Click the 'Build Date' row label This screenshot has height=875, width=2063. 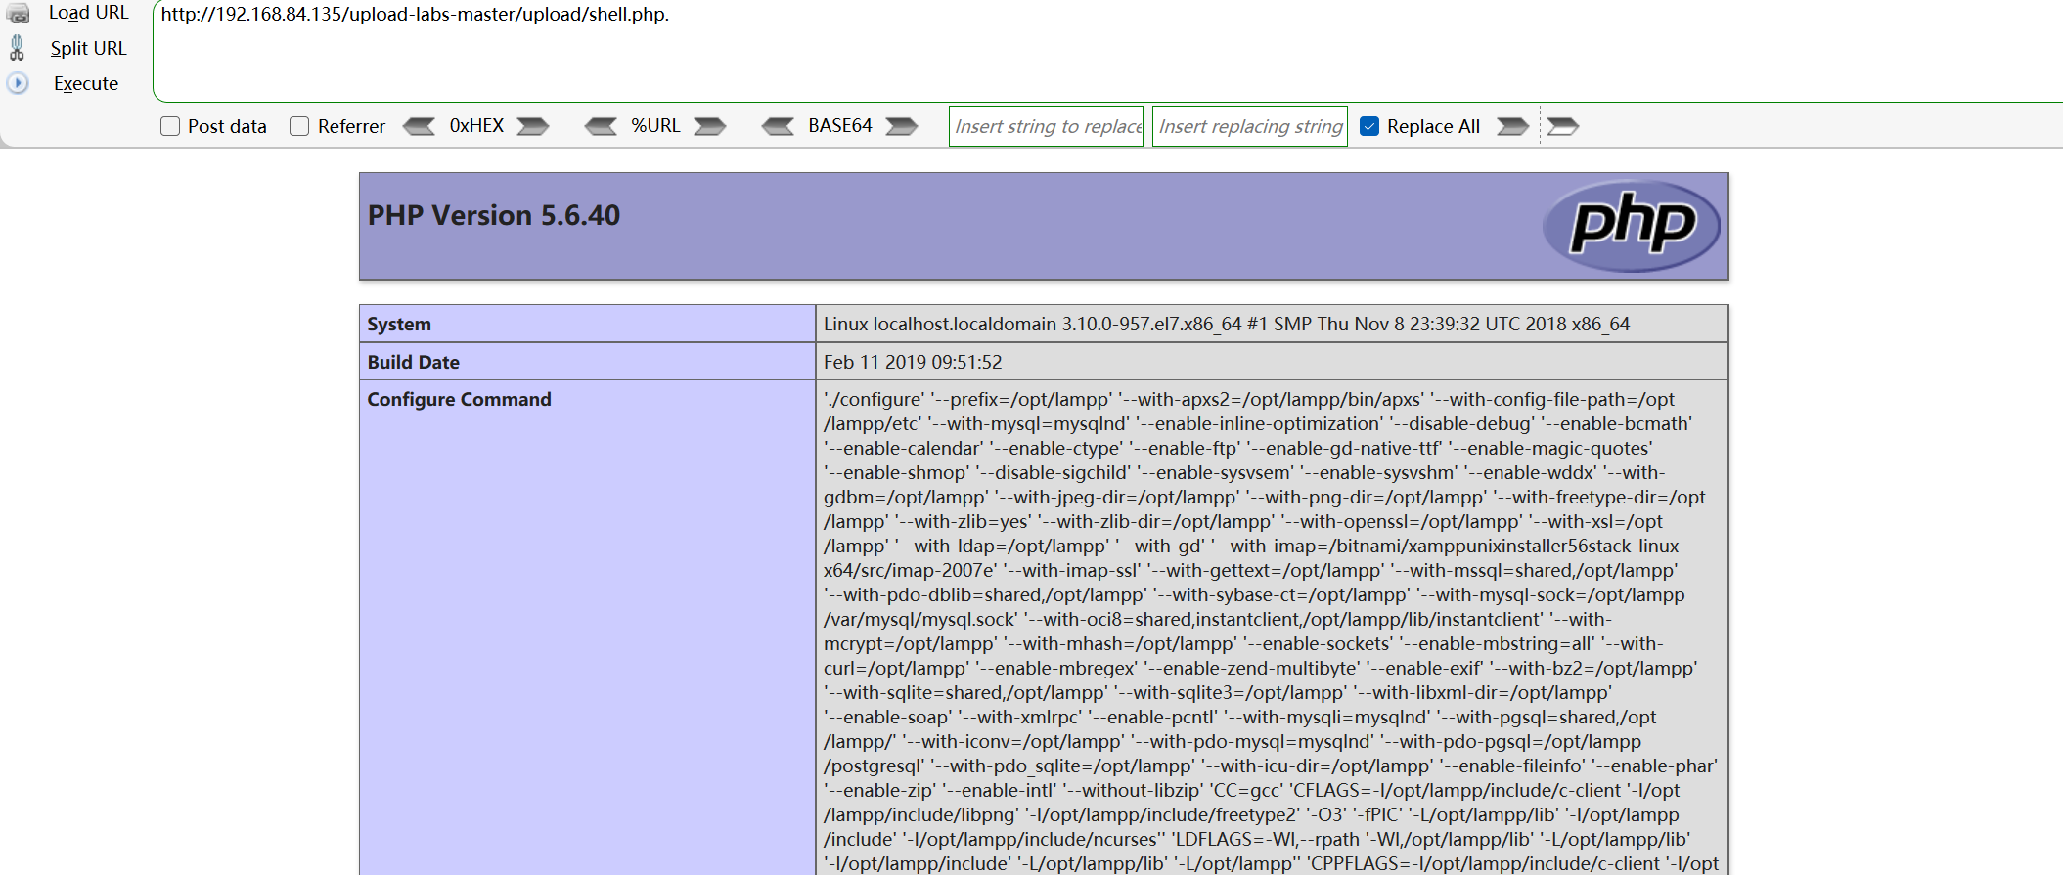point(414,362)
